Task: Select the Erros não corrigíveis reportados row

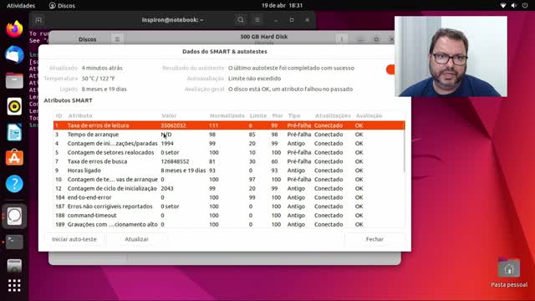Action: point(229,207)
